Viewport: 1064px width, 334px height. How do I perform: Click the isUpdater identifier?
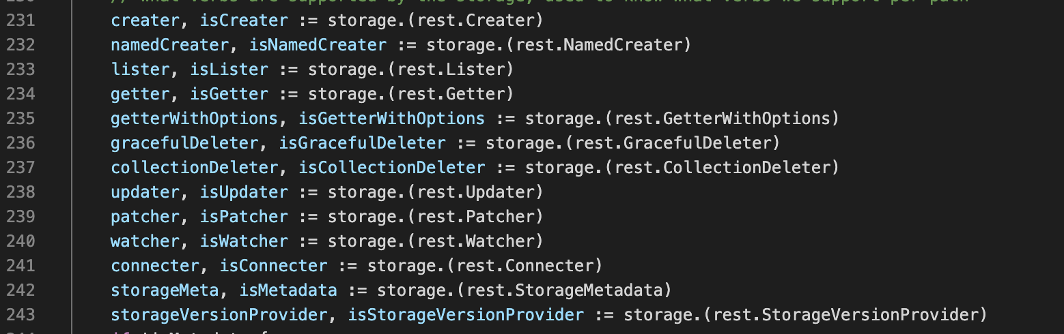(244, 192)
